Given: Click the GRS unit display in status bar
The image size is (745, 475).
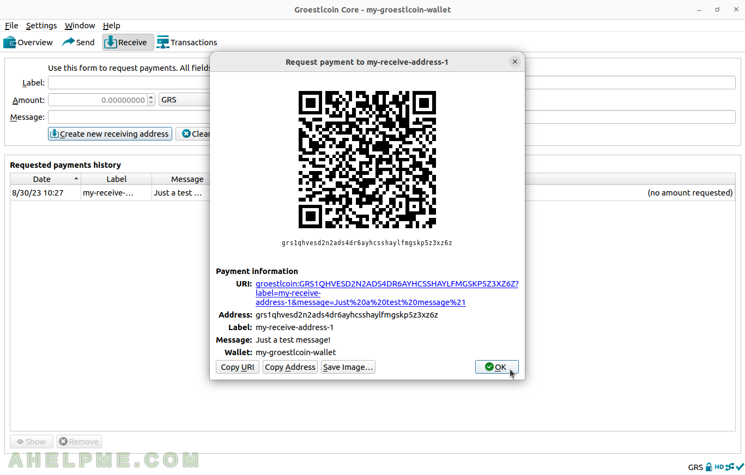Looking at the screenshot, I should pos(695,467).
